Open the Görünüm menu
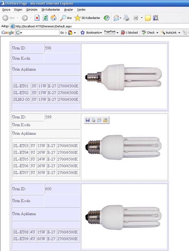Image resolution: width=189 pixels, height=251 pixels. (32, 10)
